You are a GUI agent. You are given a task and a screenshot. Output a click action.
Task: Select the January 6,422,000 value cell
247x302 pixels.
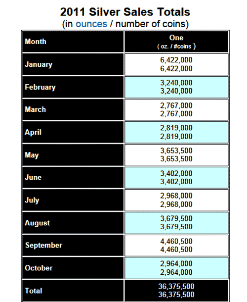point(176,64)
